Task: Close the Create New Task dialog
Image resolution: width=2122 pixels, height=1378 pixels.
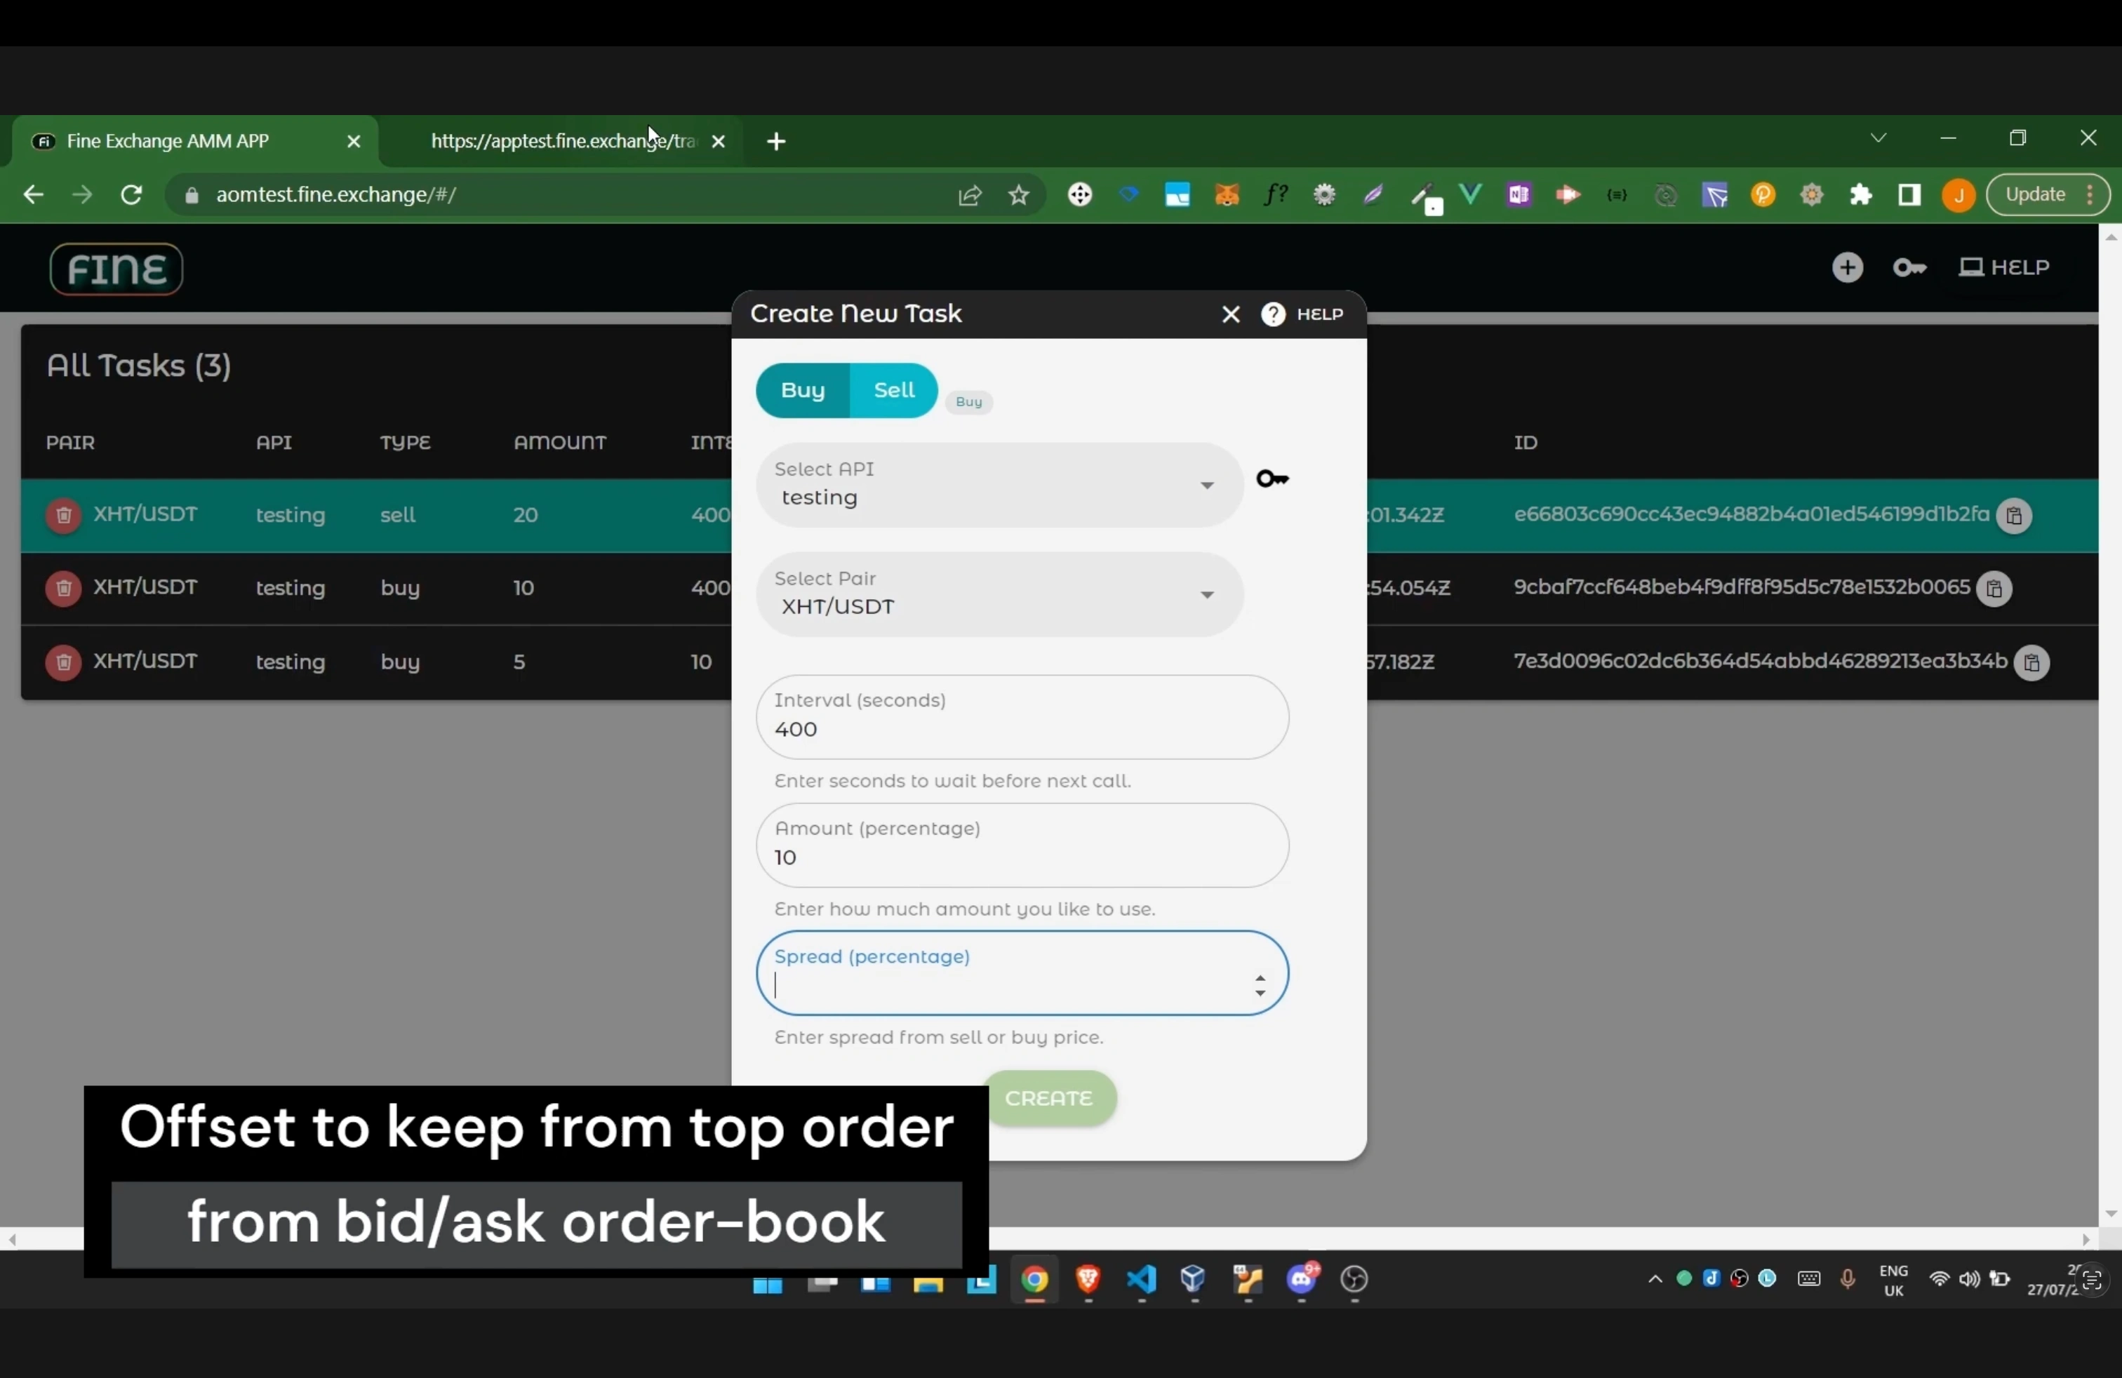Action: point(1230,314)
